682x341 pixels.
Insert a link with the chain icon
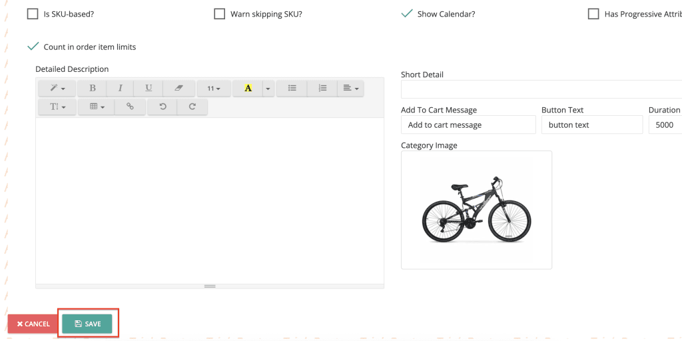(x=130, y=107)
